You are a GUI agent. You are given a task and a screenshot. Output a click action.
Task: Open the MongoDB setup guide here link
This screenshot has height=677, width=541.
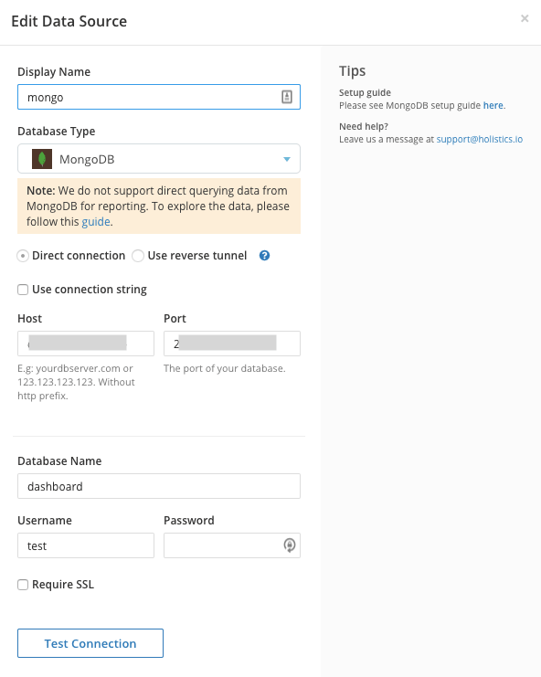493,105
